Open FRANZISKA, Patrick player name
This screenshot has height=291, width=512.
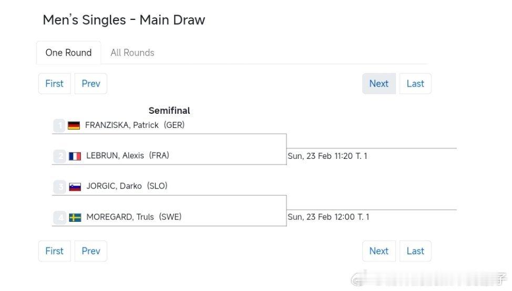click(122, 125)
